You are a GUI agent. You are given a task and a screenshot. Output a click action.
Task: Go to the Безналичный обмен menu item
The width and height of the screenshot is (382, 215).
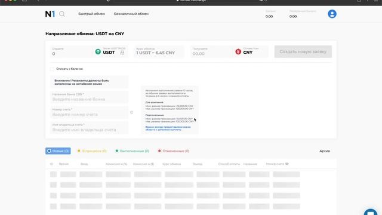131,14
